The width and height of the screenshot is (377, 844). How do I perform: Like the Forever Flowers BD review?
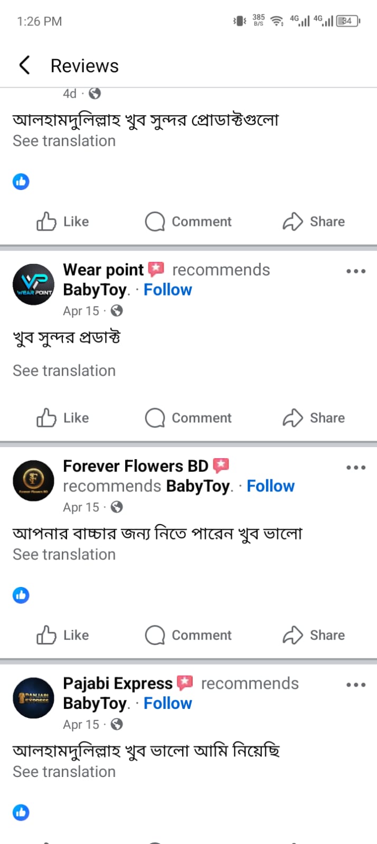coord(62,636)
